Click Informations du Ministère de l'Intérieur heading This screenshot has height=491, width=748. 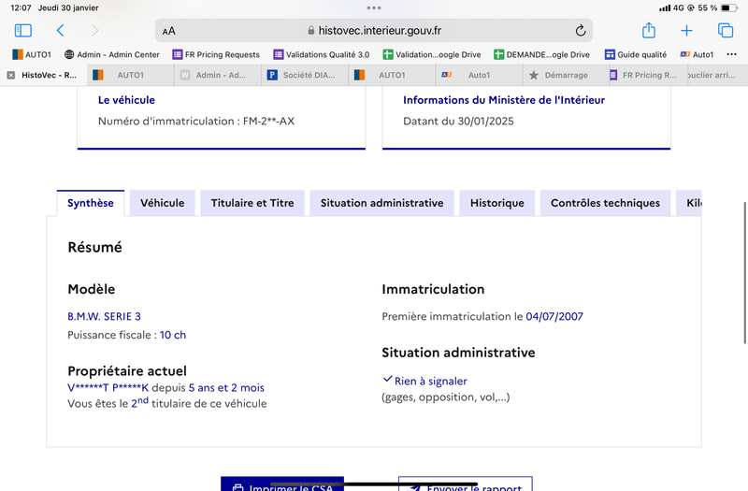click(x=504, y=100)
